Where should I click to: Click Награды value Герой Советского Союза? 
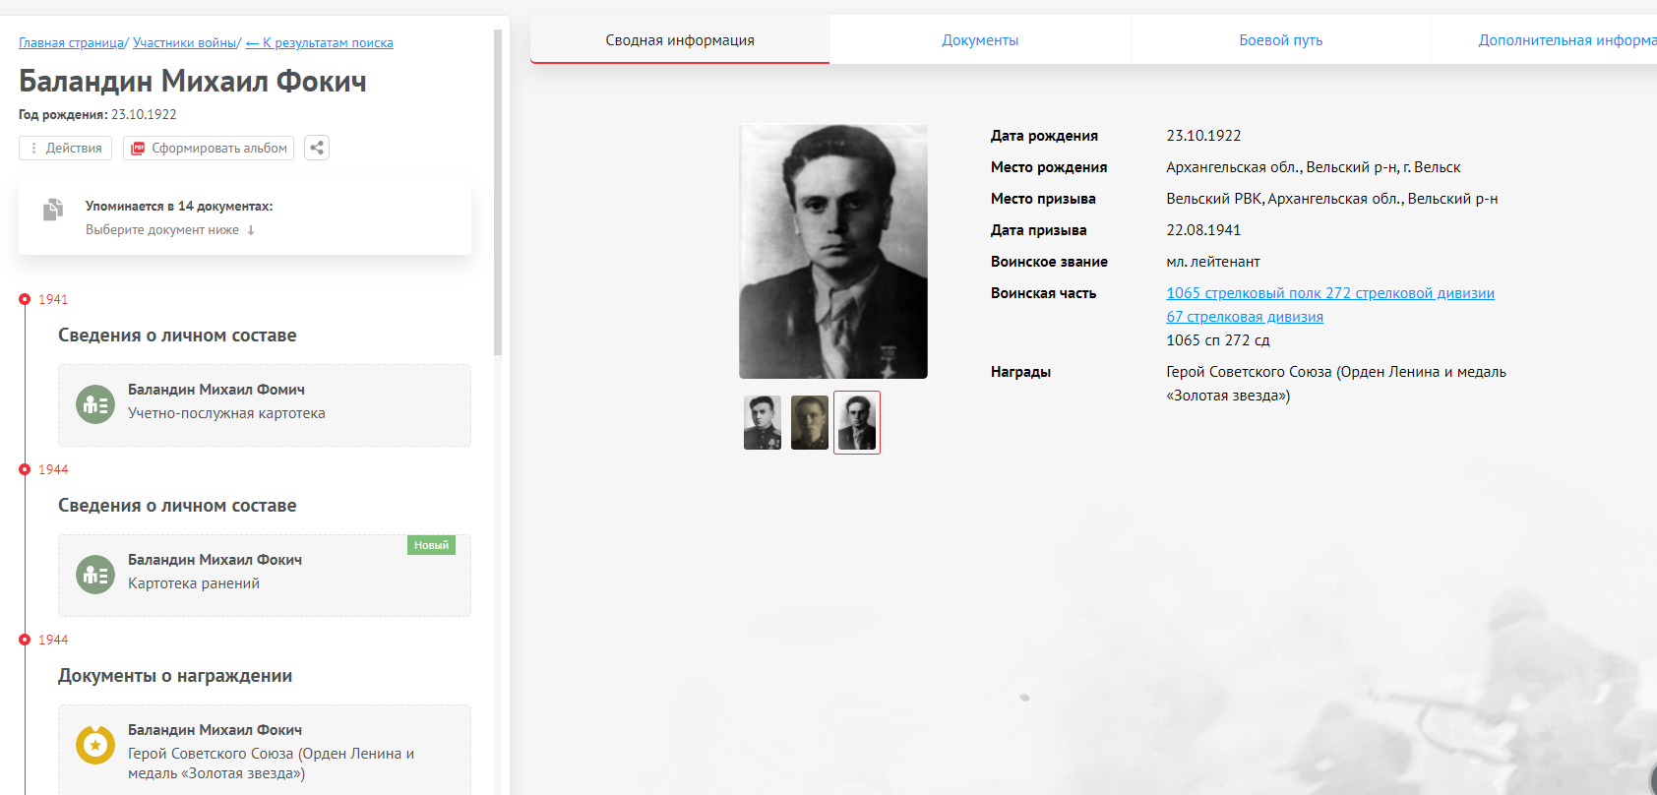1336,384
